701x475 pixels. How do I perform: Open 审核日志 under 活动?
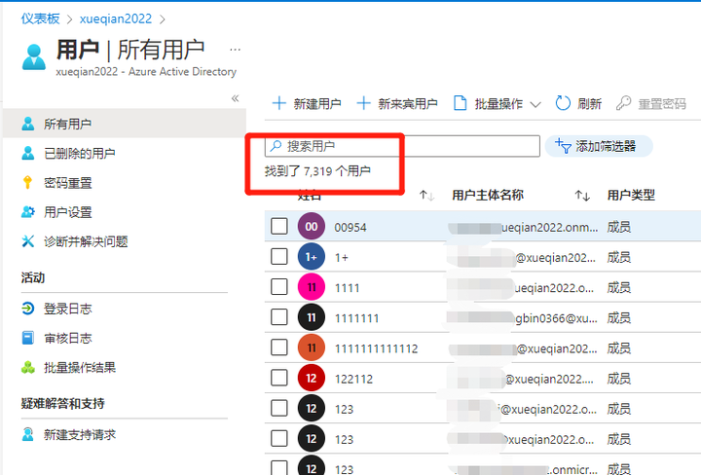(x=68, y=339)
